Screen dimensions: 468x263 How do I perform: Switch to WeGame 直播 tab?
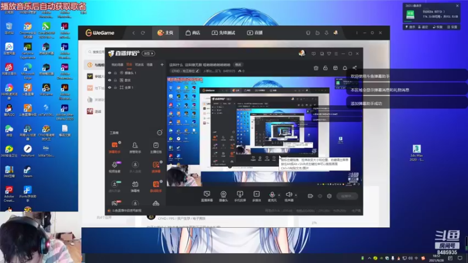pyautogui.click(x=254, y=33)
